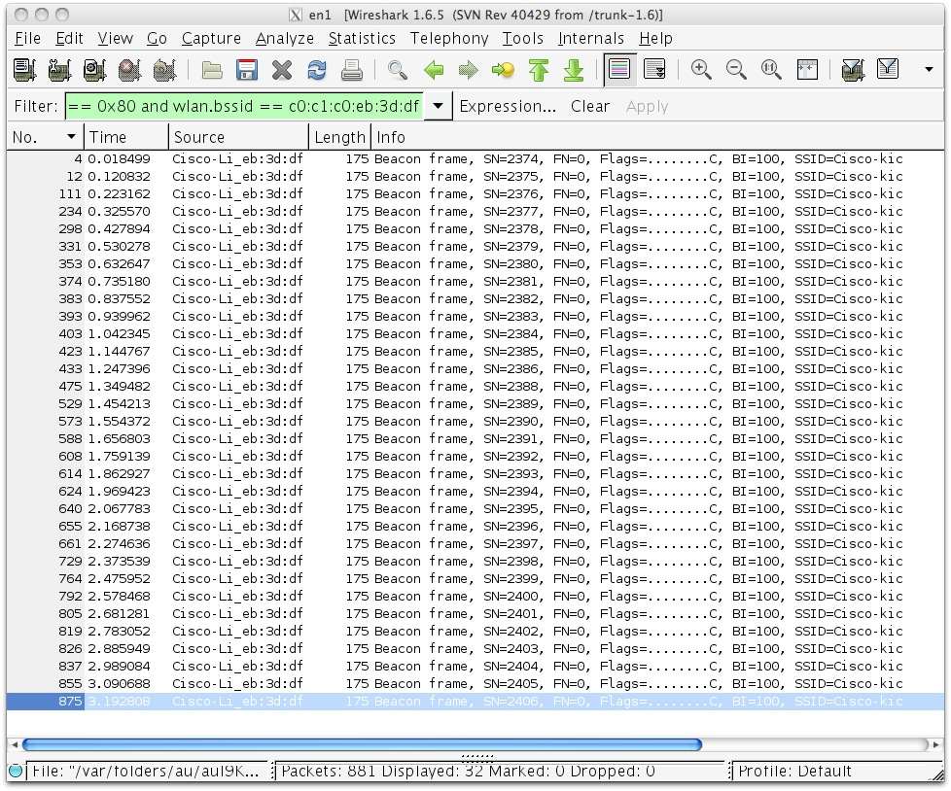This screenshot has width=951, height=791.
Task: Select packet with SN=2395
Action: pyautogui.click(x=475, y=508)
